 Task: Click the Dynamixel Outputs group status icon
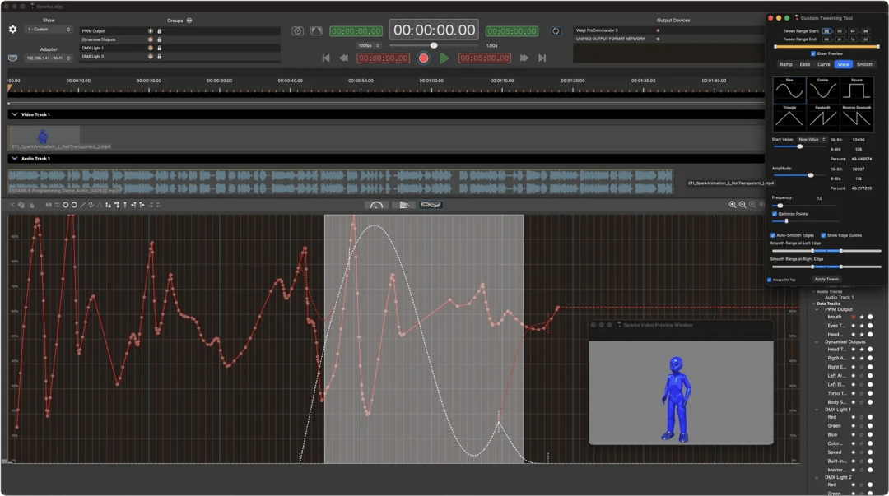pos(151,39)
